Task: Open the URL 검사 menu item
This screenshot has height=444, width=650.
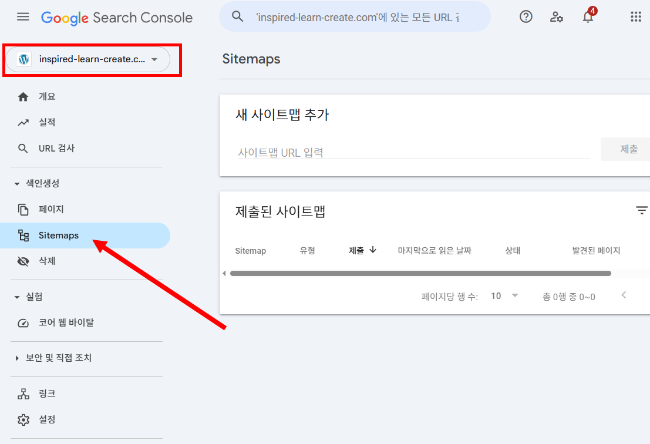Action: 85,149
